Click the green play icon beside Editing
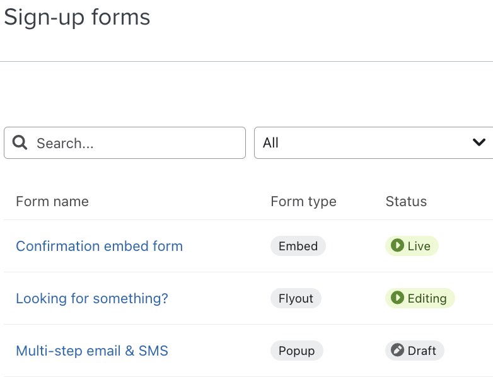 click(397, 298)
